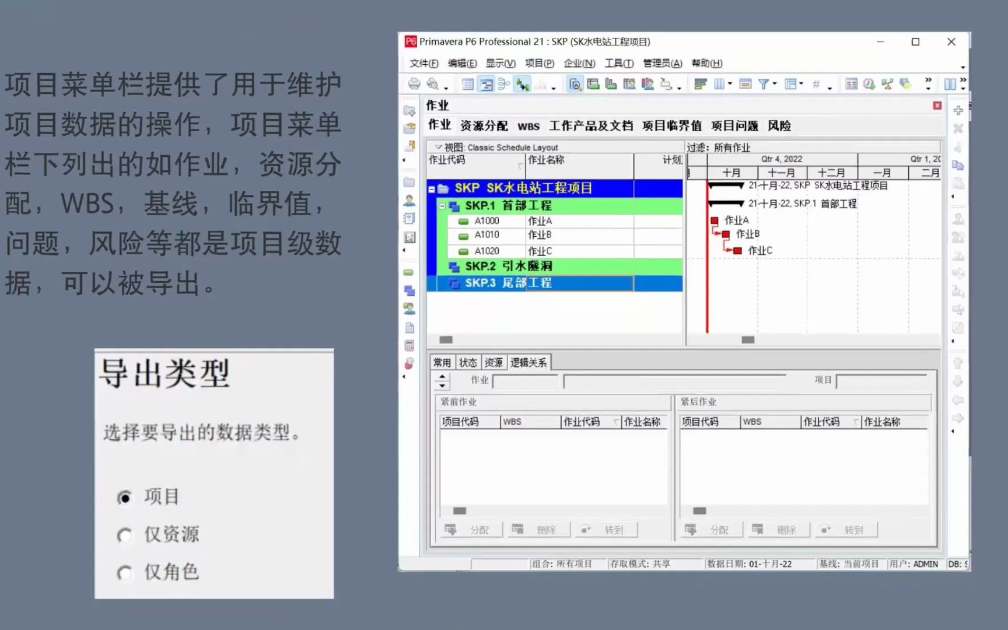Switch to the 项目临界值 tab

click(672, 126)
